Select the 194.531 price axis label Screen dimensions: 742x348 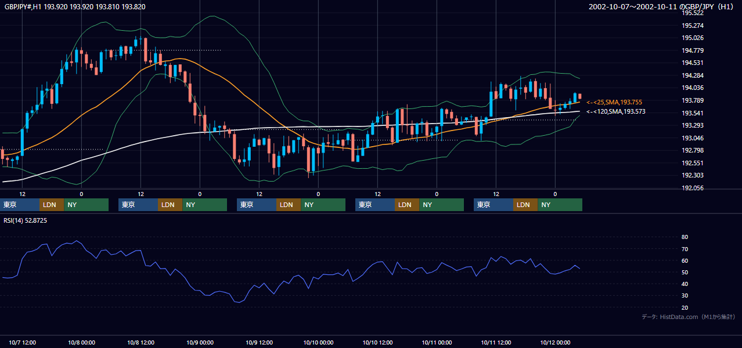693,63
